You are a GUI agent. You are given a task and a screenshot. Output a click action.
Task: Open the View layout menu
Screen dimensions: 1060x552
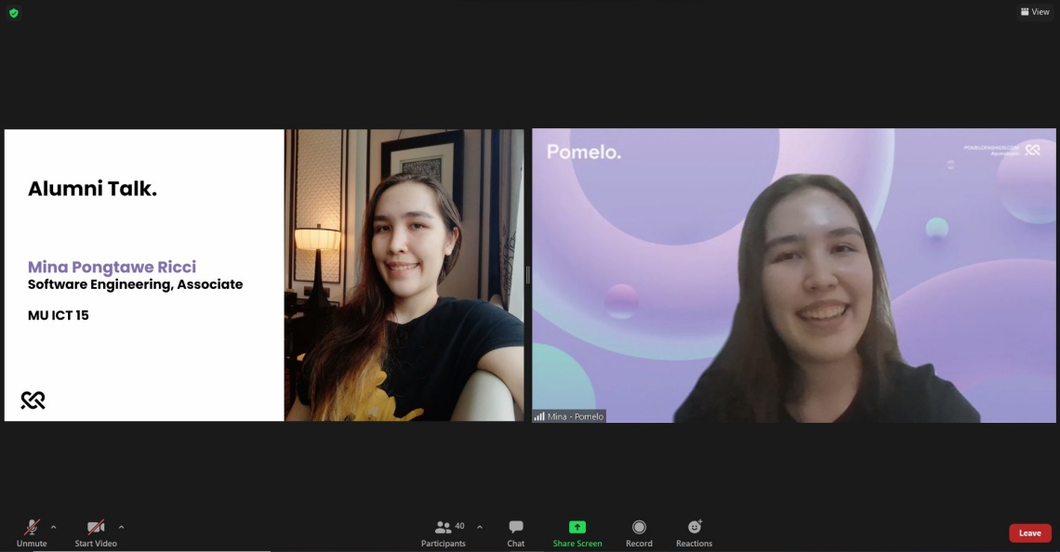pyautogui.click(x=1035, y=12)
